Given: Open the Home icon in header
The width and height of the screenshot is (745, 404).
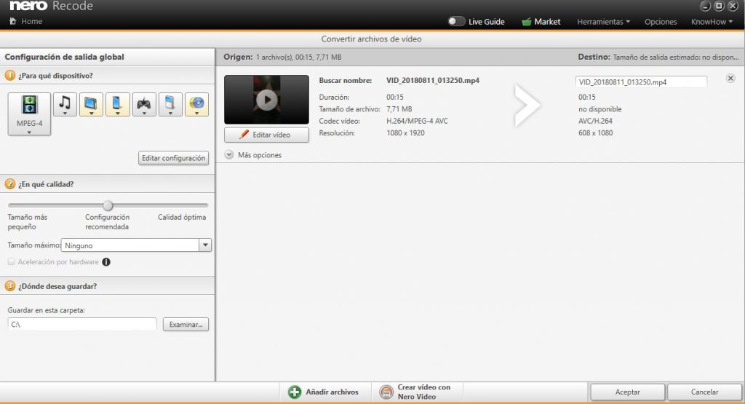Looking at the screenshot, I should [x=13, y=21].
